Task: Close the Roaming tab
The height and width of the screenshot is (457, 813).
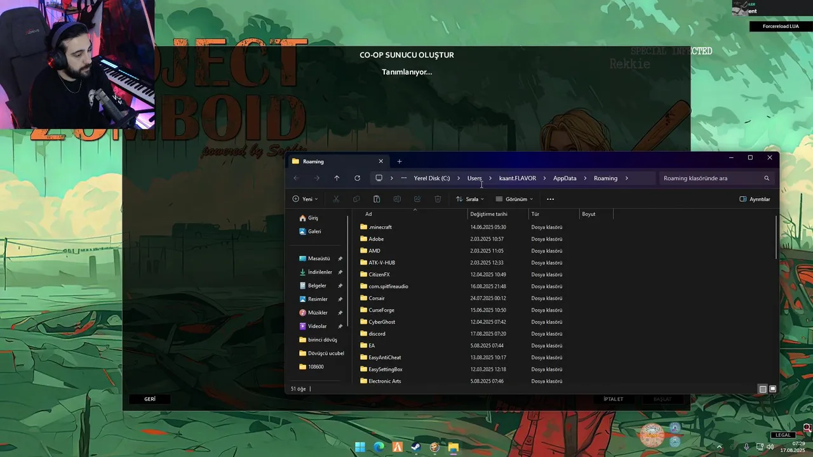Action: point(380,161)
